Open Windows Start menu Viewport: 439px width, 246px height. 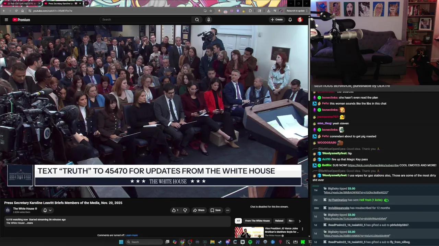[121, 242]
